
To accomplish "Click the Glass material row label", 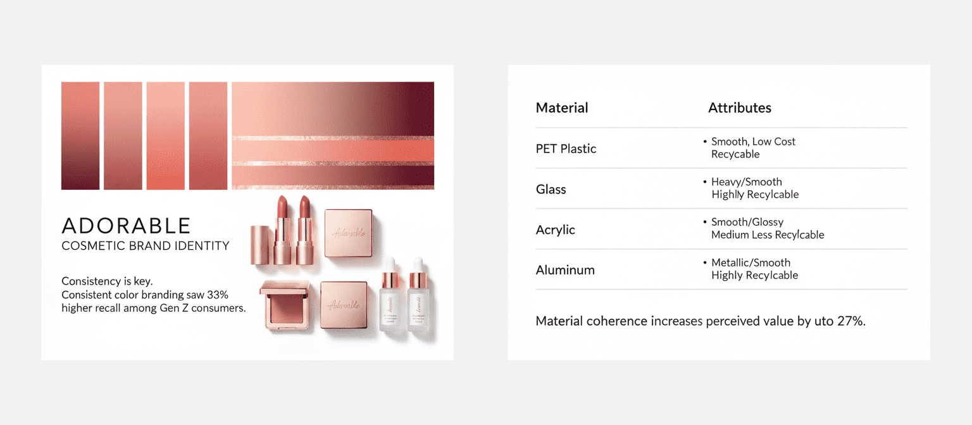I will click(x=551, y=189).
